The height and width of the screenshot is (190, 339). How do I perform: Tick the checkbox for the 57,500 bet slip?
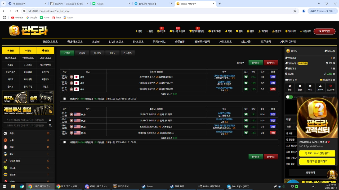65,99
